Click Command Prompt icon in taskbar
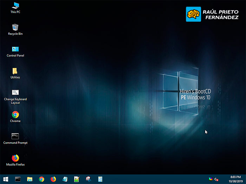The width and height of the screenshot is (246, 184). (x=18, y=179)
